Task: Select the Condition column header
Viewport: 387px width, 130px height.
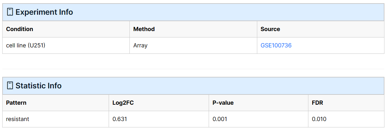Action: (66, 29)
